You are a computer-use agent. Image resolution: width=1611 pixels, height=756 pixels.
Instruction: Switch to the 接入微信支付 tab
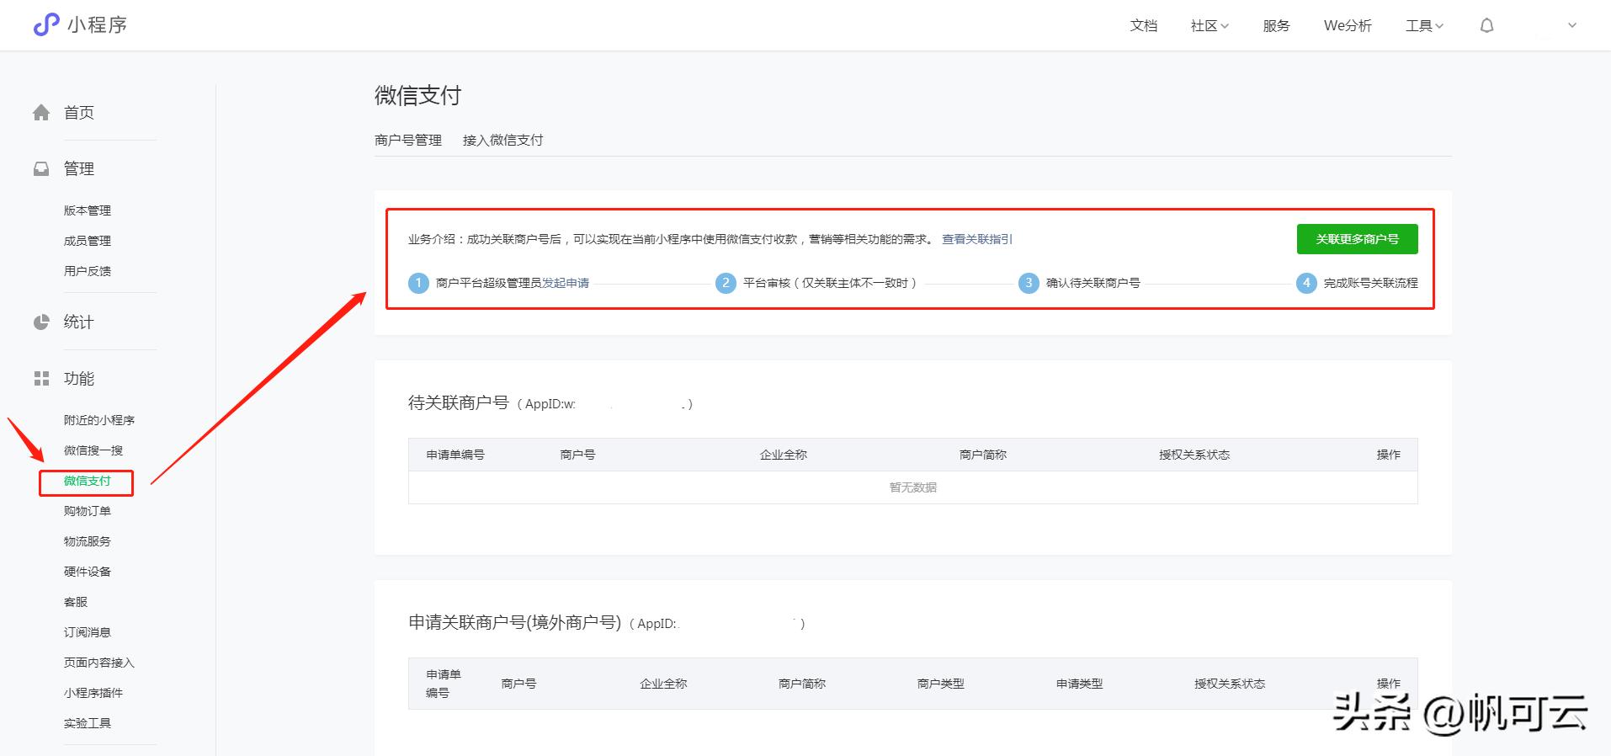[502, 140]
